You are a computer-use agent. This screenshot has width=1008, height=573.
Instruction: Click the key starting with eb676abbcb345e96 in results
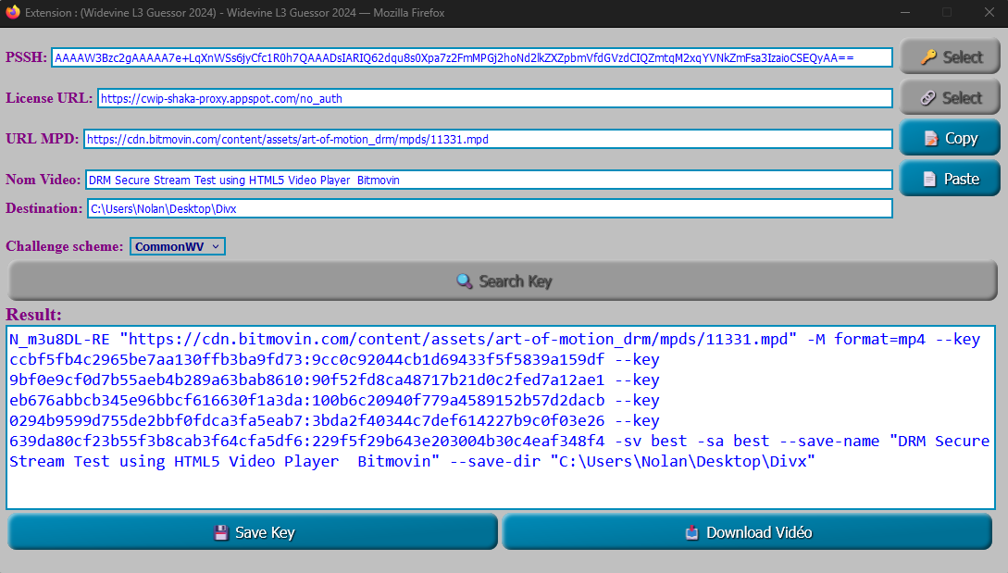tap(306, 400)
